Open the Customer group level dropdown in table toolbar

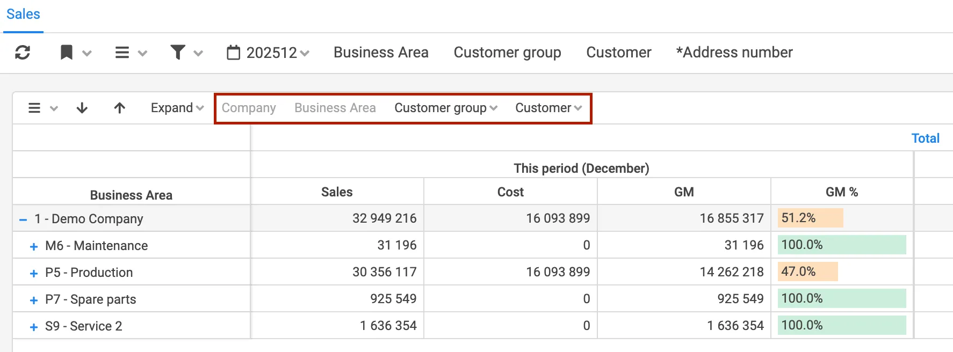tap(445, 108)
